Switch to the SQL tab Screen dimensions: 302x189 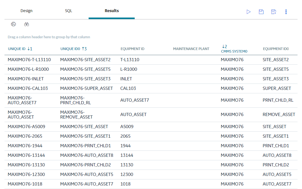[x=68, y=11]
